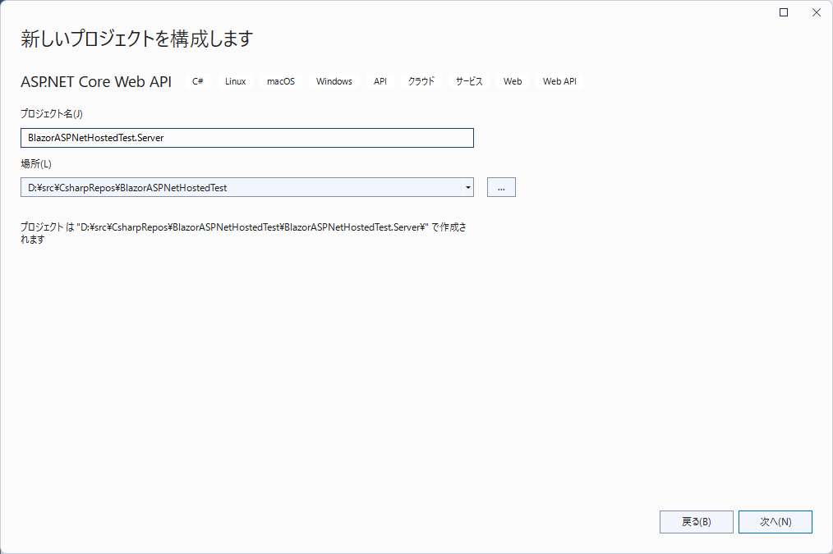Viewport: 833px width, 554px height.
Task: Click the 場所(L) label
Action: (36, 163)
